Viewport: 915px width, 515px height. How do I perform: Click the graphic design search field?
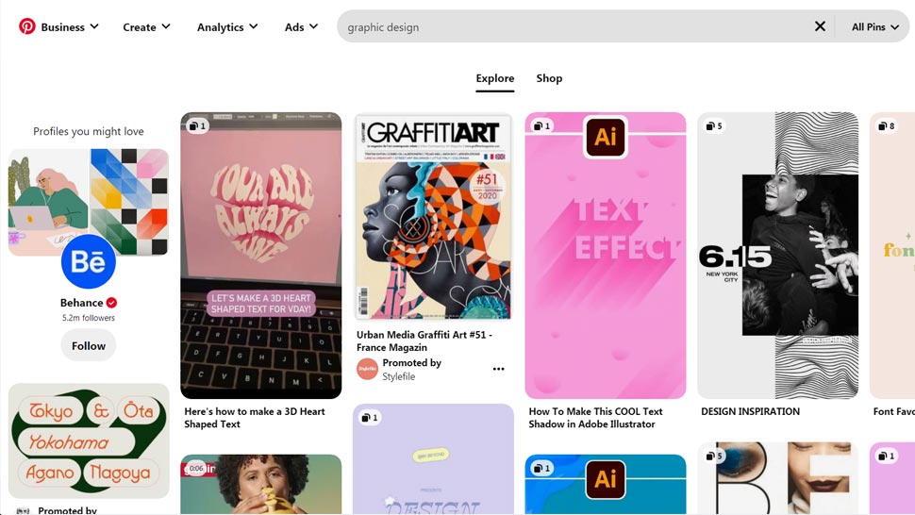point(575,26)
